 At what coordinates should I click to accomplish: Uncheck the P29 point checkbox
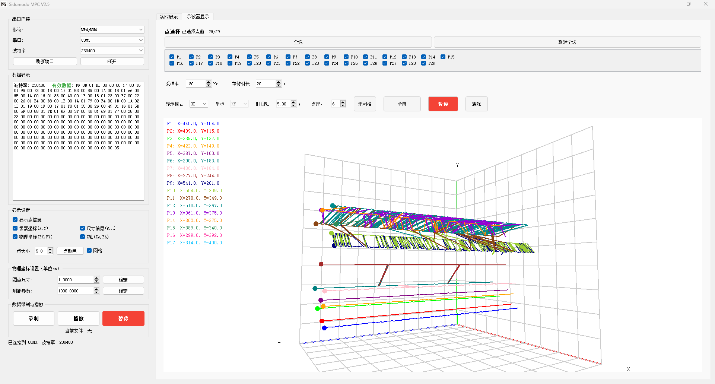(424, 63)
